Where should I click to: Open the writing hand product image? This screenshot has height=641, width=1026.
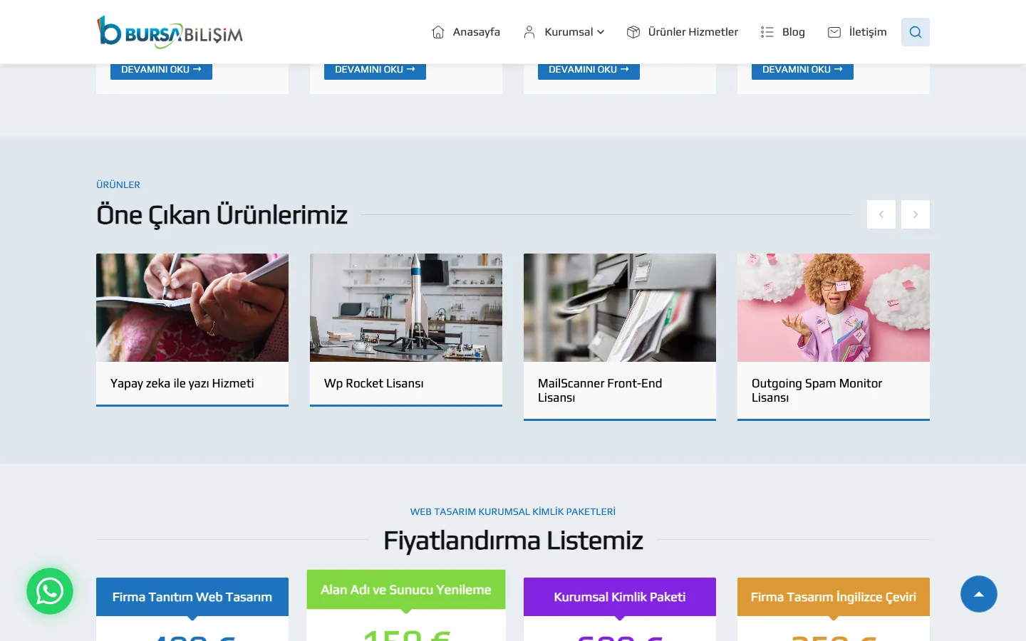point(192,308)
